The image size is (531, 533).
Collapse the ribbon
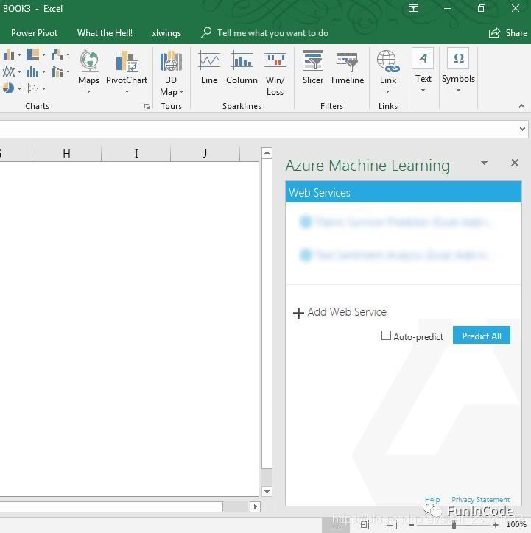[x=521, y=107]
